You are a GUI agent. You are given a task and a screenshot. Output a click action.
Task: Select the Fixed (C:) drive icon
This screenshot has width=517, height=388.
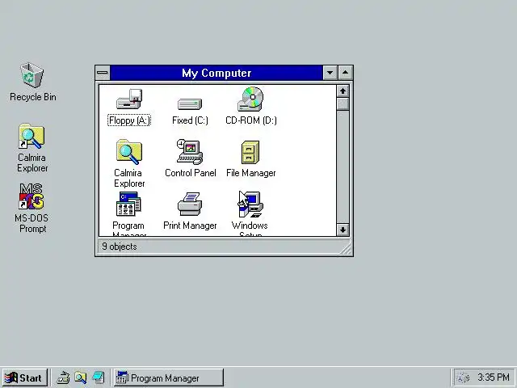click(x=190, y=103)
